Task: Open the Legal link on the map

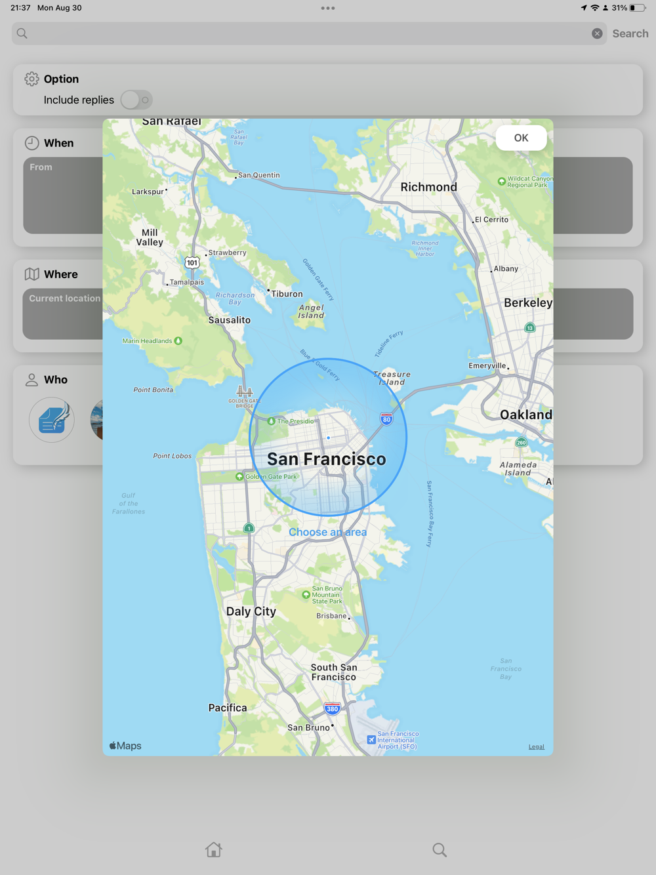Action: pyautogui.click(x=536, y=746)
